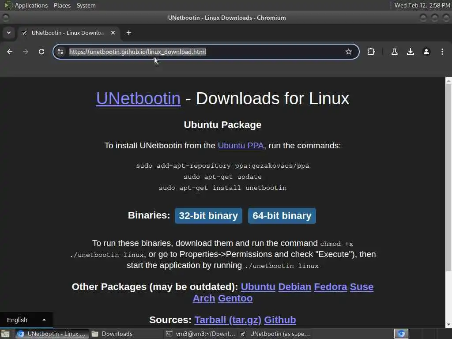Expand the English language selector
The height and width of the screenshot is (339, 452).
point(26,320)
